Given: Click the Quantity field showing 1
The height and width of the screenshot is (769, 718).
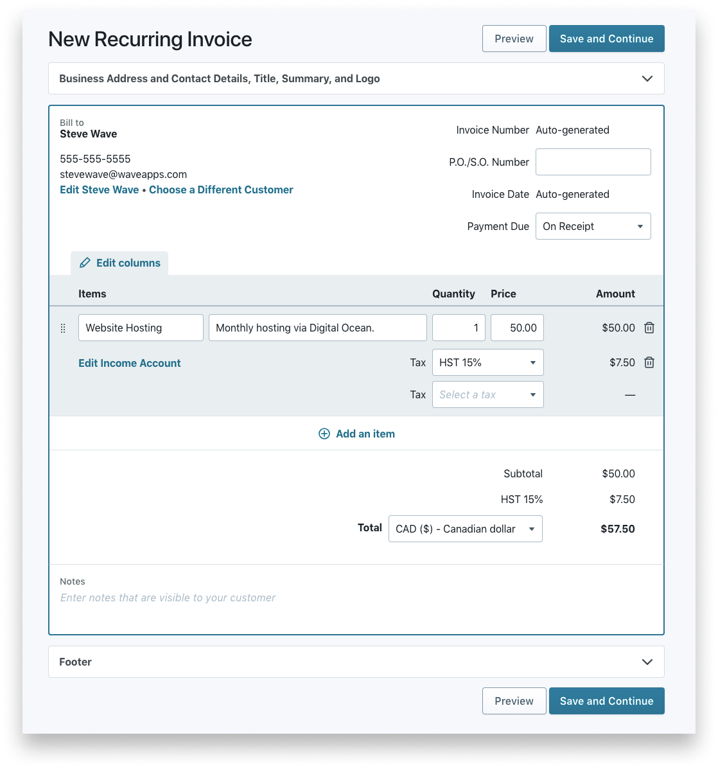Looking at the screenshot, I should tap(459, 328).
